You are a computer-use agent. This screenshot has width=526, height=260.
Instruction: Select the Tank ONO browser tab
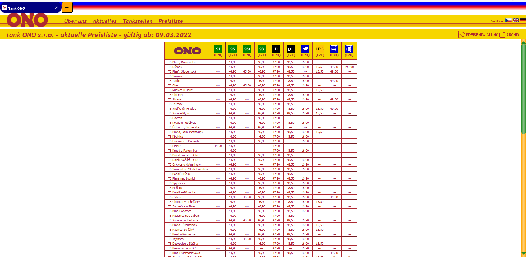tap(31, 8)
